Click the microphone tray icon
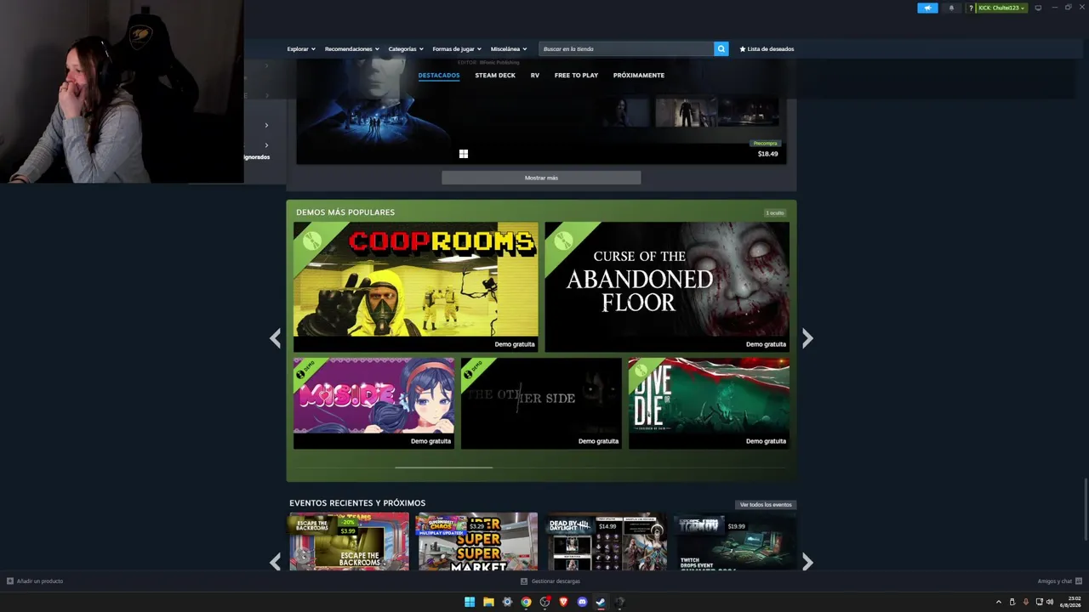The width and height of the screenshot is (1089, 612). click(1025, 602)
